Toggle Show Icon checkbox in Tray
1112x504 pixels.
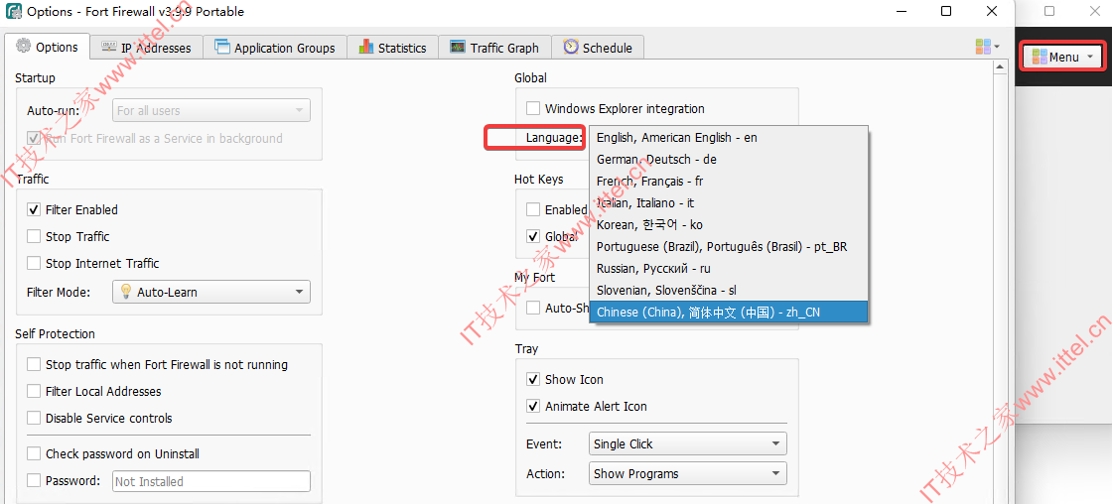pos(532,379)
